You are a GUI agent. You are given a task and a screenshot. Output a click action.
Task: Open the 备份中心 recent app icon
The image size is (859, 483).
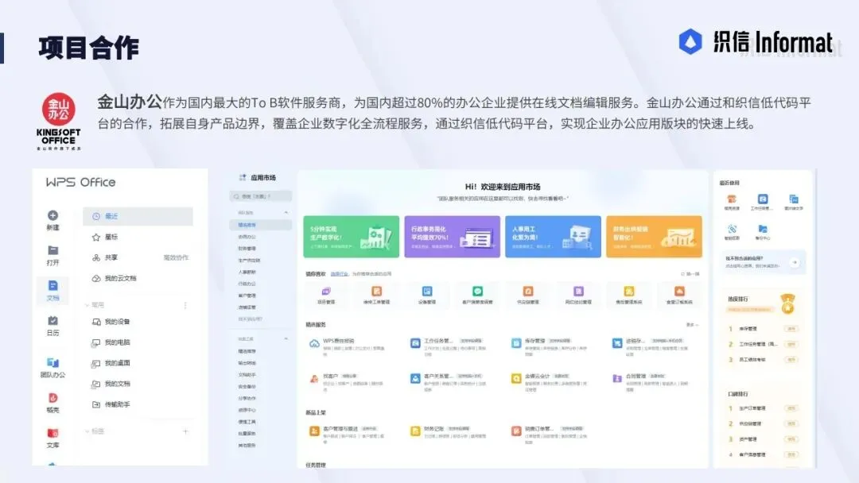[763, 230]
